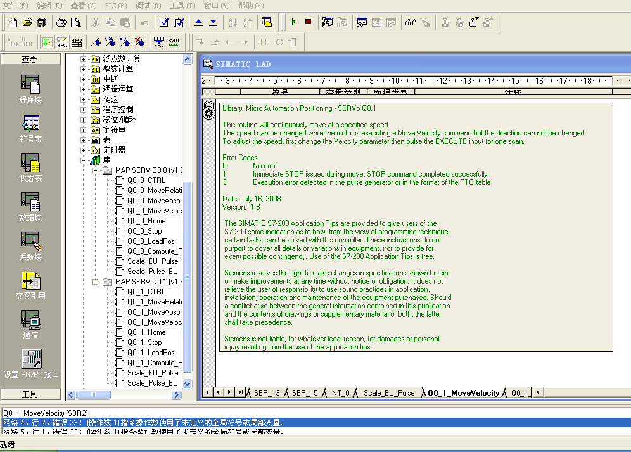Clear all bookmarks with the red-X flag icon
Image resolution: width=631 pixels, height=452 pixels.
(x=139, y=42)
